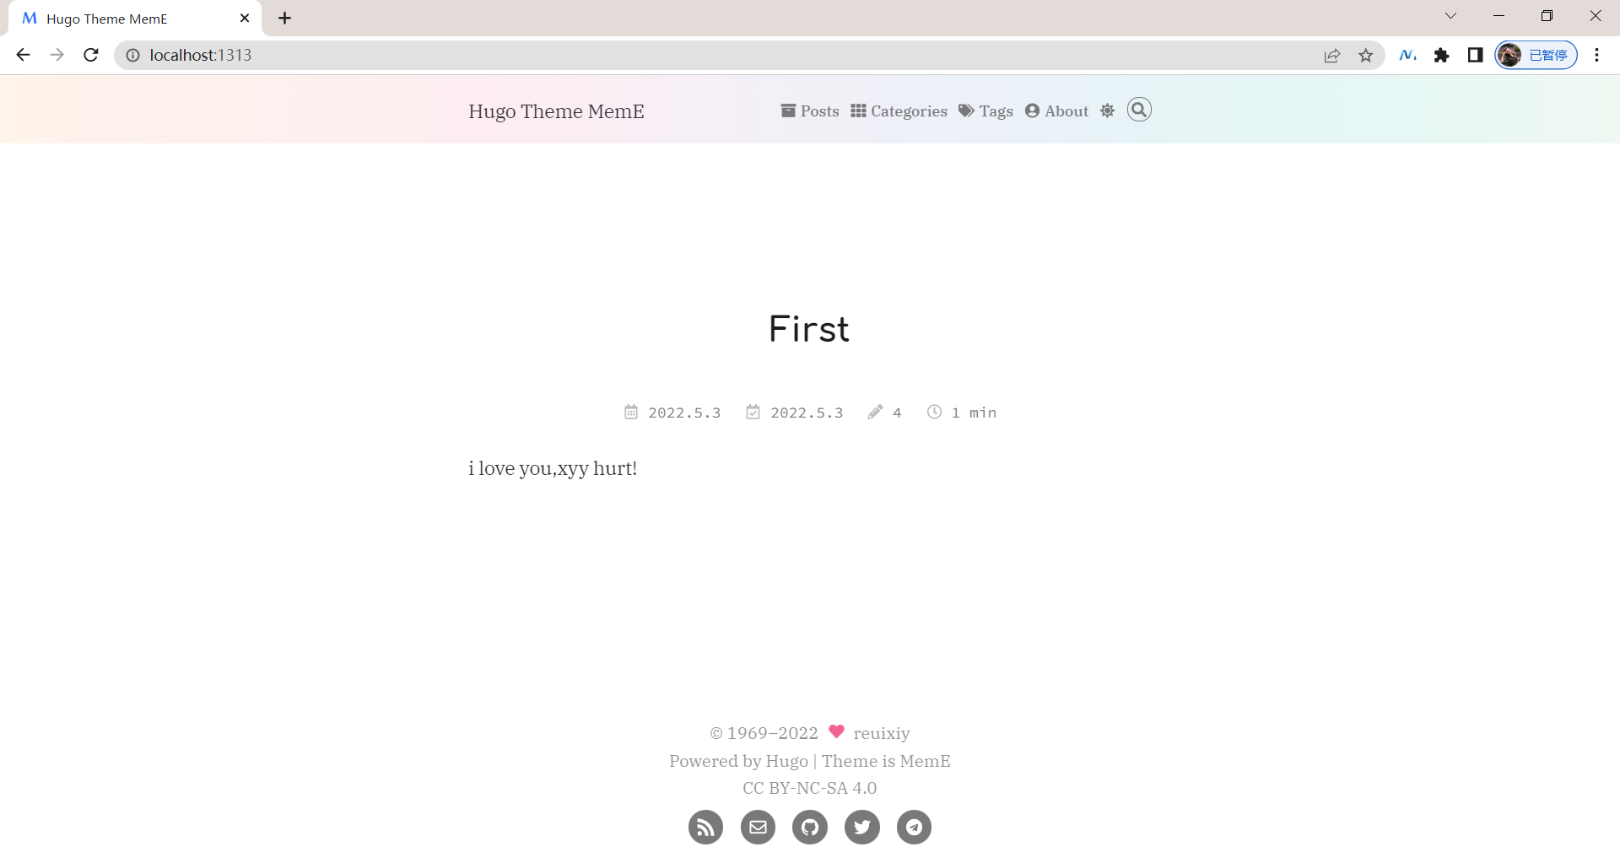Click the share page icon in address bar

[x=1331, y=56]
